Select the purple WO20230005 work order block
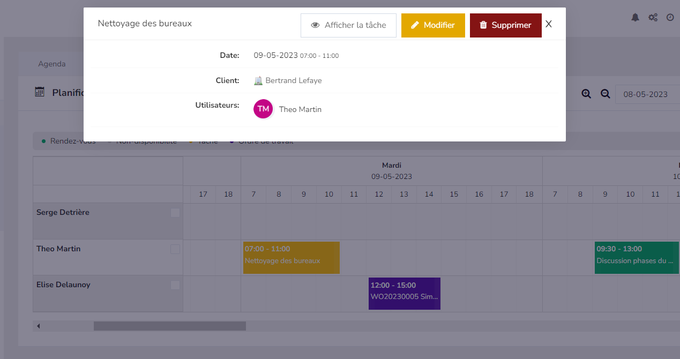680x359 pixels. coord(404,293)
